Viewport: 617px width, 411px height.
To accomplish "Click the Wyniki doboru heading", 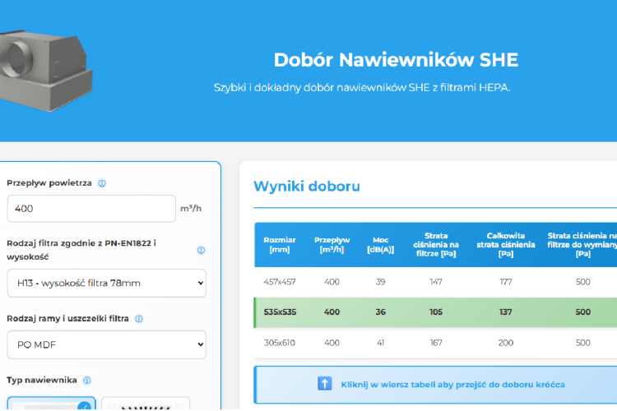I will 307,186.
